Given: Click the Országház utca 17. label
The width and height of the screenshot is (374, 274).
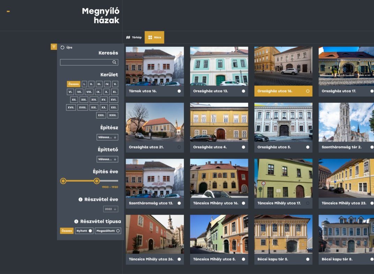Looking at the screenshot, I should pos(339,91).
